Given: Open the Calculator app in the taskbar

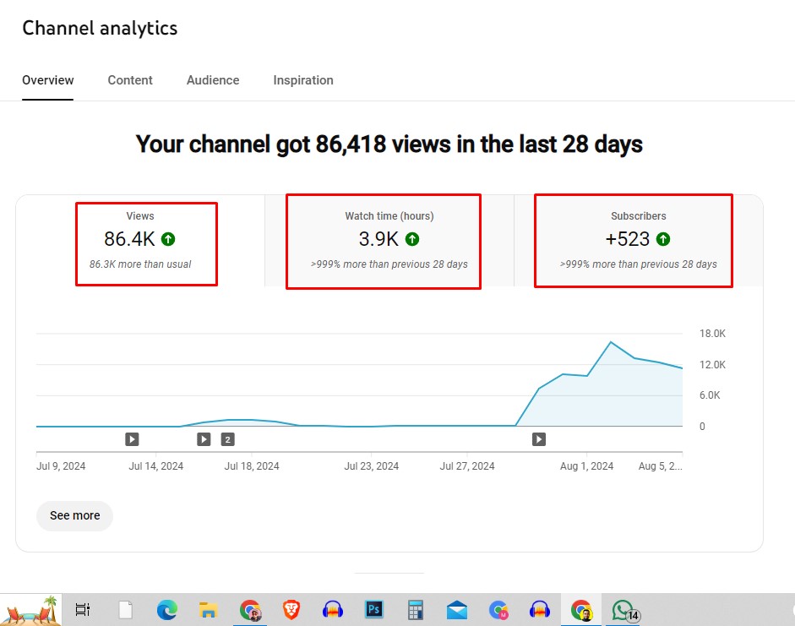Looking at the screenshot, I should (x=415, y=610).
